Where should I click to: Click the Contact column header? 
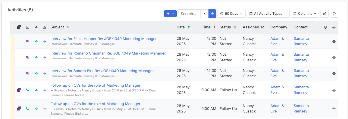[x=300, y=27]
